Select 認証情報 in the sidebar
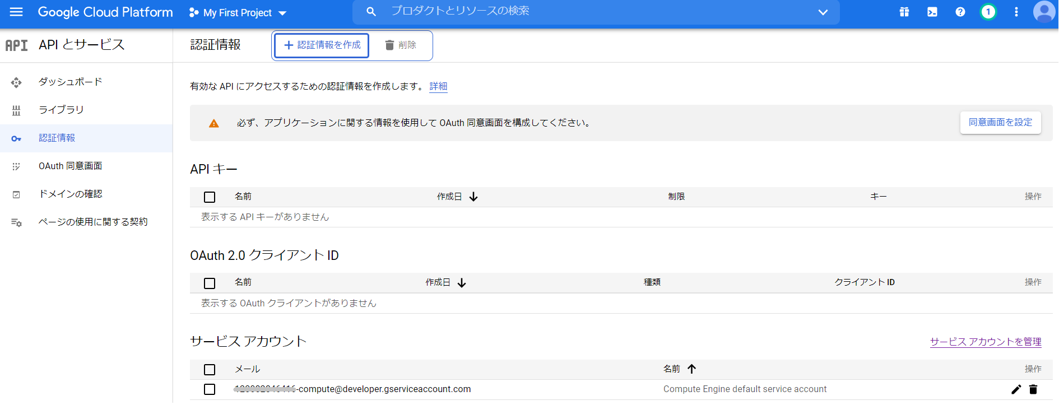This screenshot has height=405, width=1059. point(57,138)
